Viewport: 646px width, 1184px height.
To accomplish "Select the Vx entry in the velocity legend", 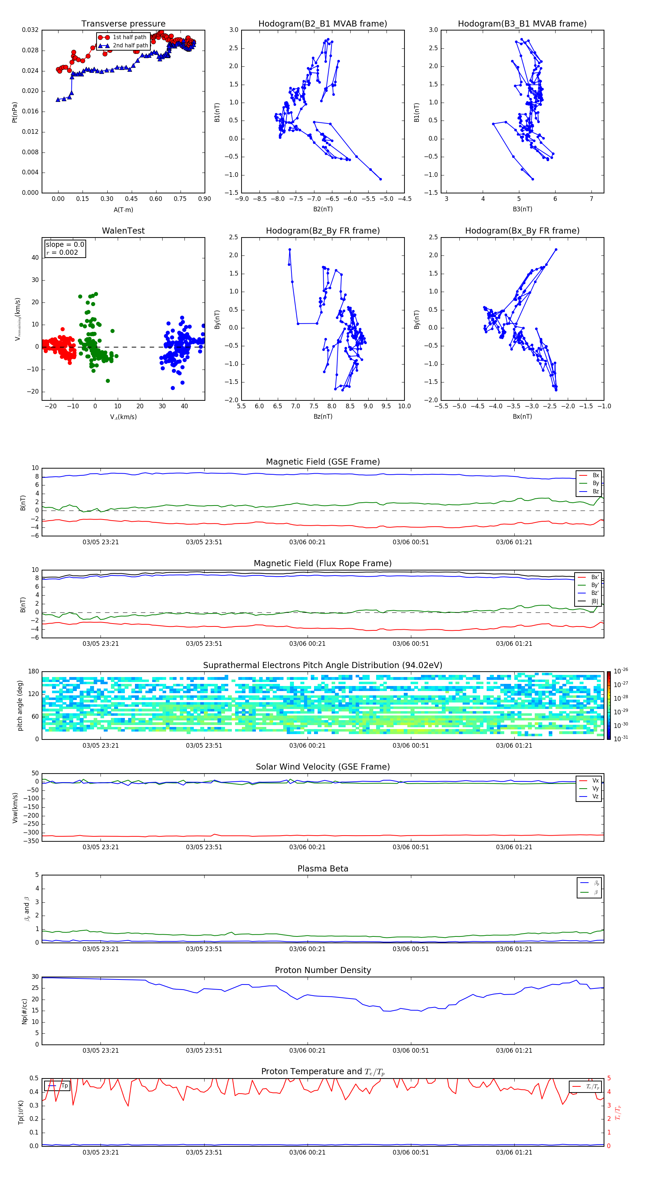I will (589, 780).
